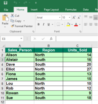Click the Paste clipboard icon

pyautogui.click(x=5, y=18)
